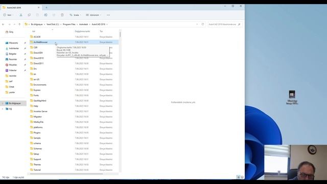
Task: Sort by the Ad column header
Action: click(34, 31)
